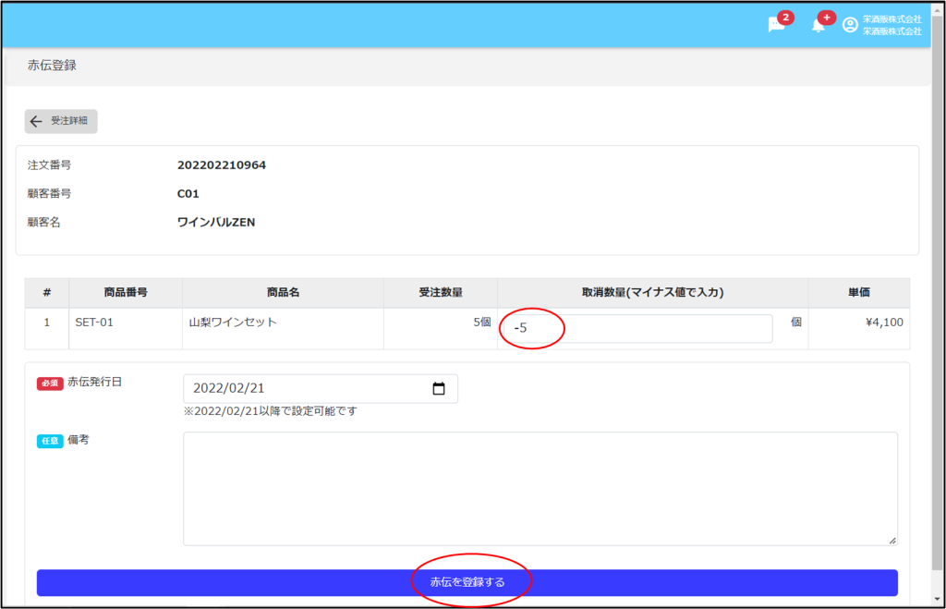Viewport: 946px width, 609px height.
Task: Open the notification bell icon
Action: pyautogui.click(x=819, y=25)
